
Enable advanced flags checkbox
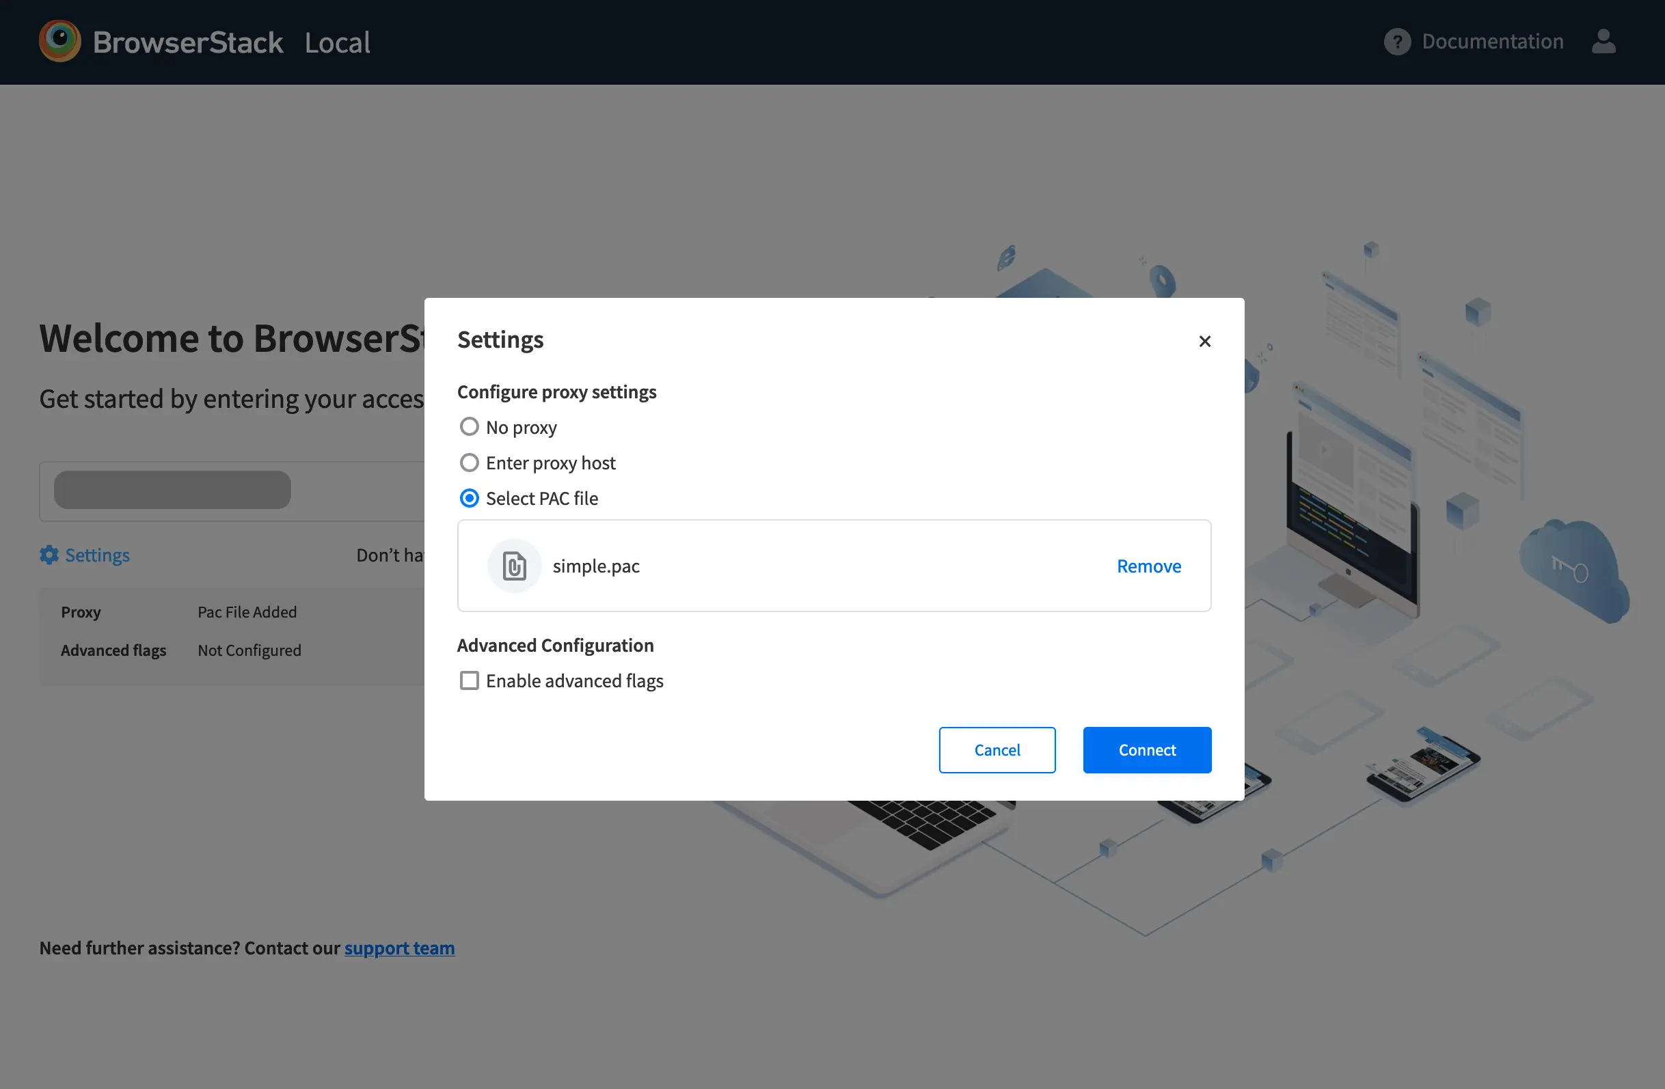pos(470,680)
